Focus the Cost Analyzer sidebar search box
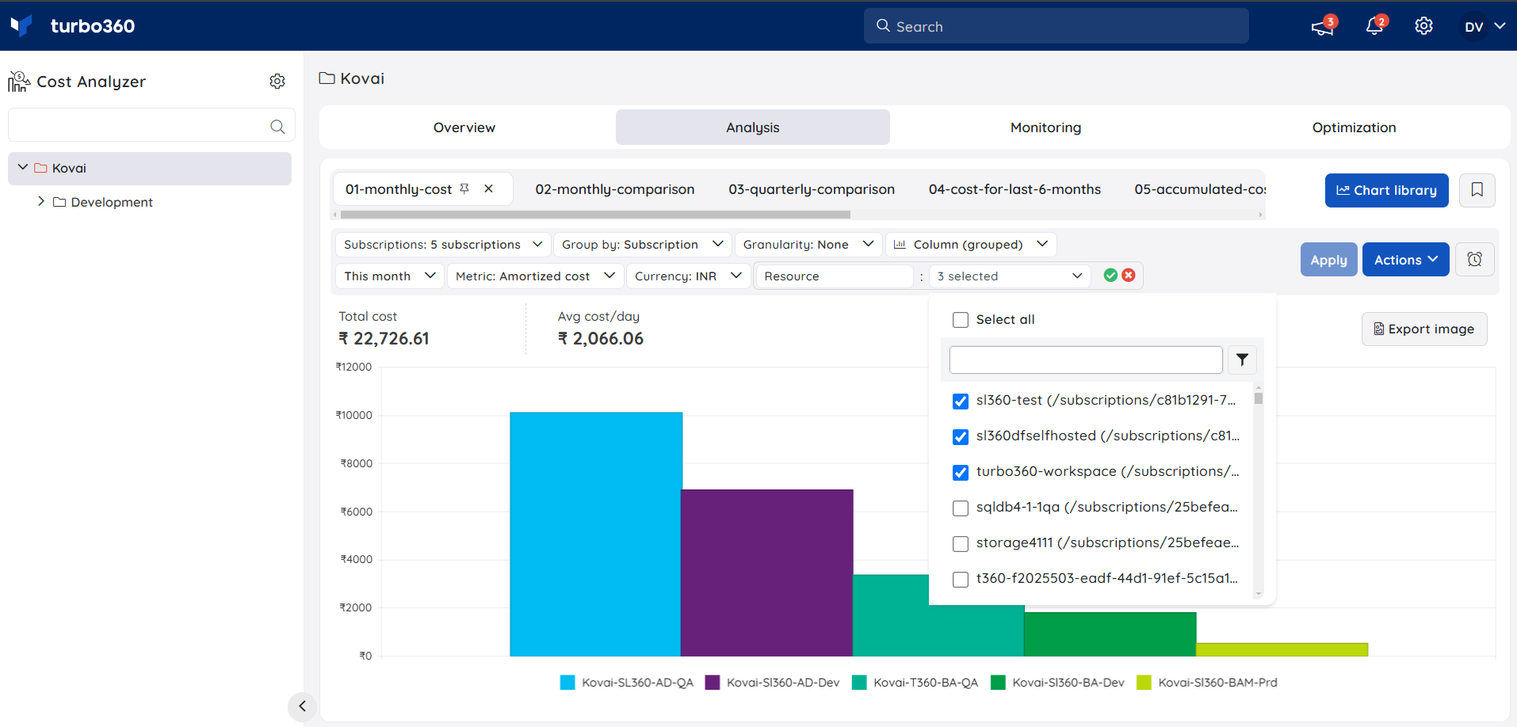Viewport: 1517px width, 727px height. pos(151,125)
